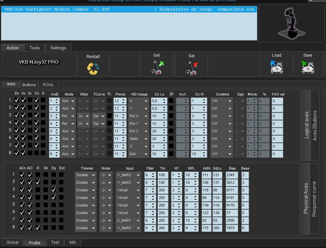Toggle the Eq checkbox for physical axis 3
This screenshot has width=326, height=248.
point(53,190)
